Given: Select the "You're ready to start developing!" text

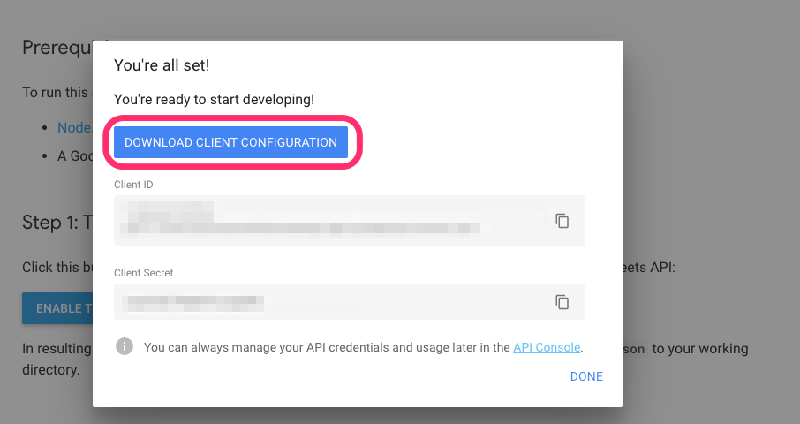Looking at the screenshot, I should pyautogui.click(x=215, y=100).
